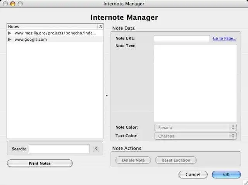This screenshot has height=185, width=248.
Task: Expand the www.mozilla.org tree row
Action: pos(10,33)
